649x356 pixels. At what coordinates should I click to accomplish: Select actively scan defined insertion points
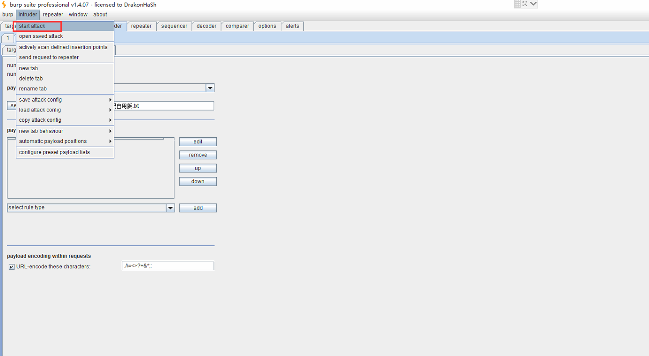coord(65,47)
